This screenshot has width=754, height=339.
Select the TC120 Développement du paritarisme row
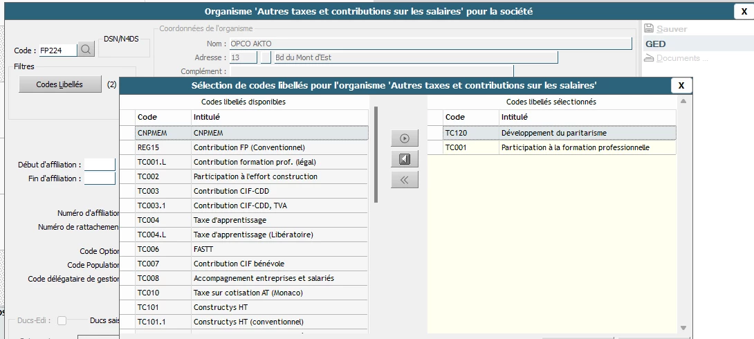click(551, 133)
